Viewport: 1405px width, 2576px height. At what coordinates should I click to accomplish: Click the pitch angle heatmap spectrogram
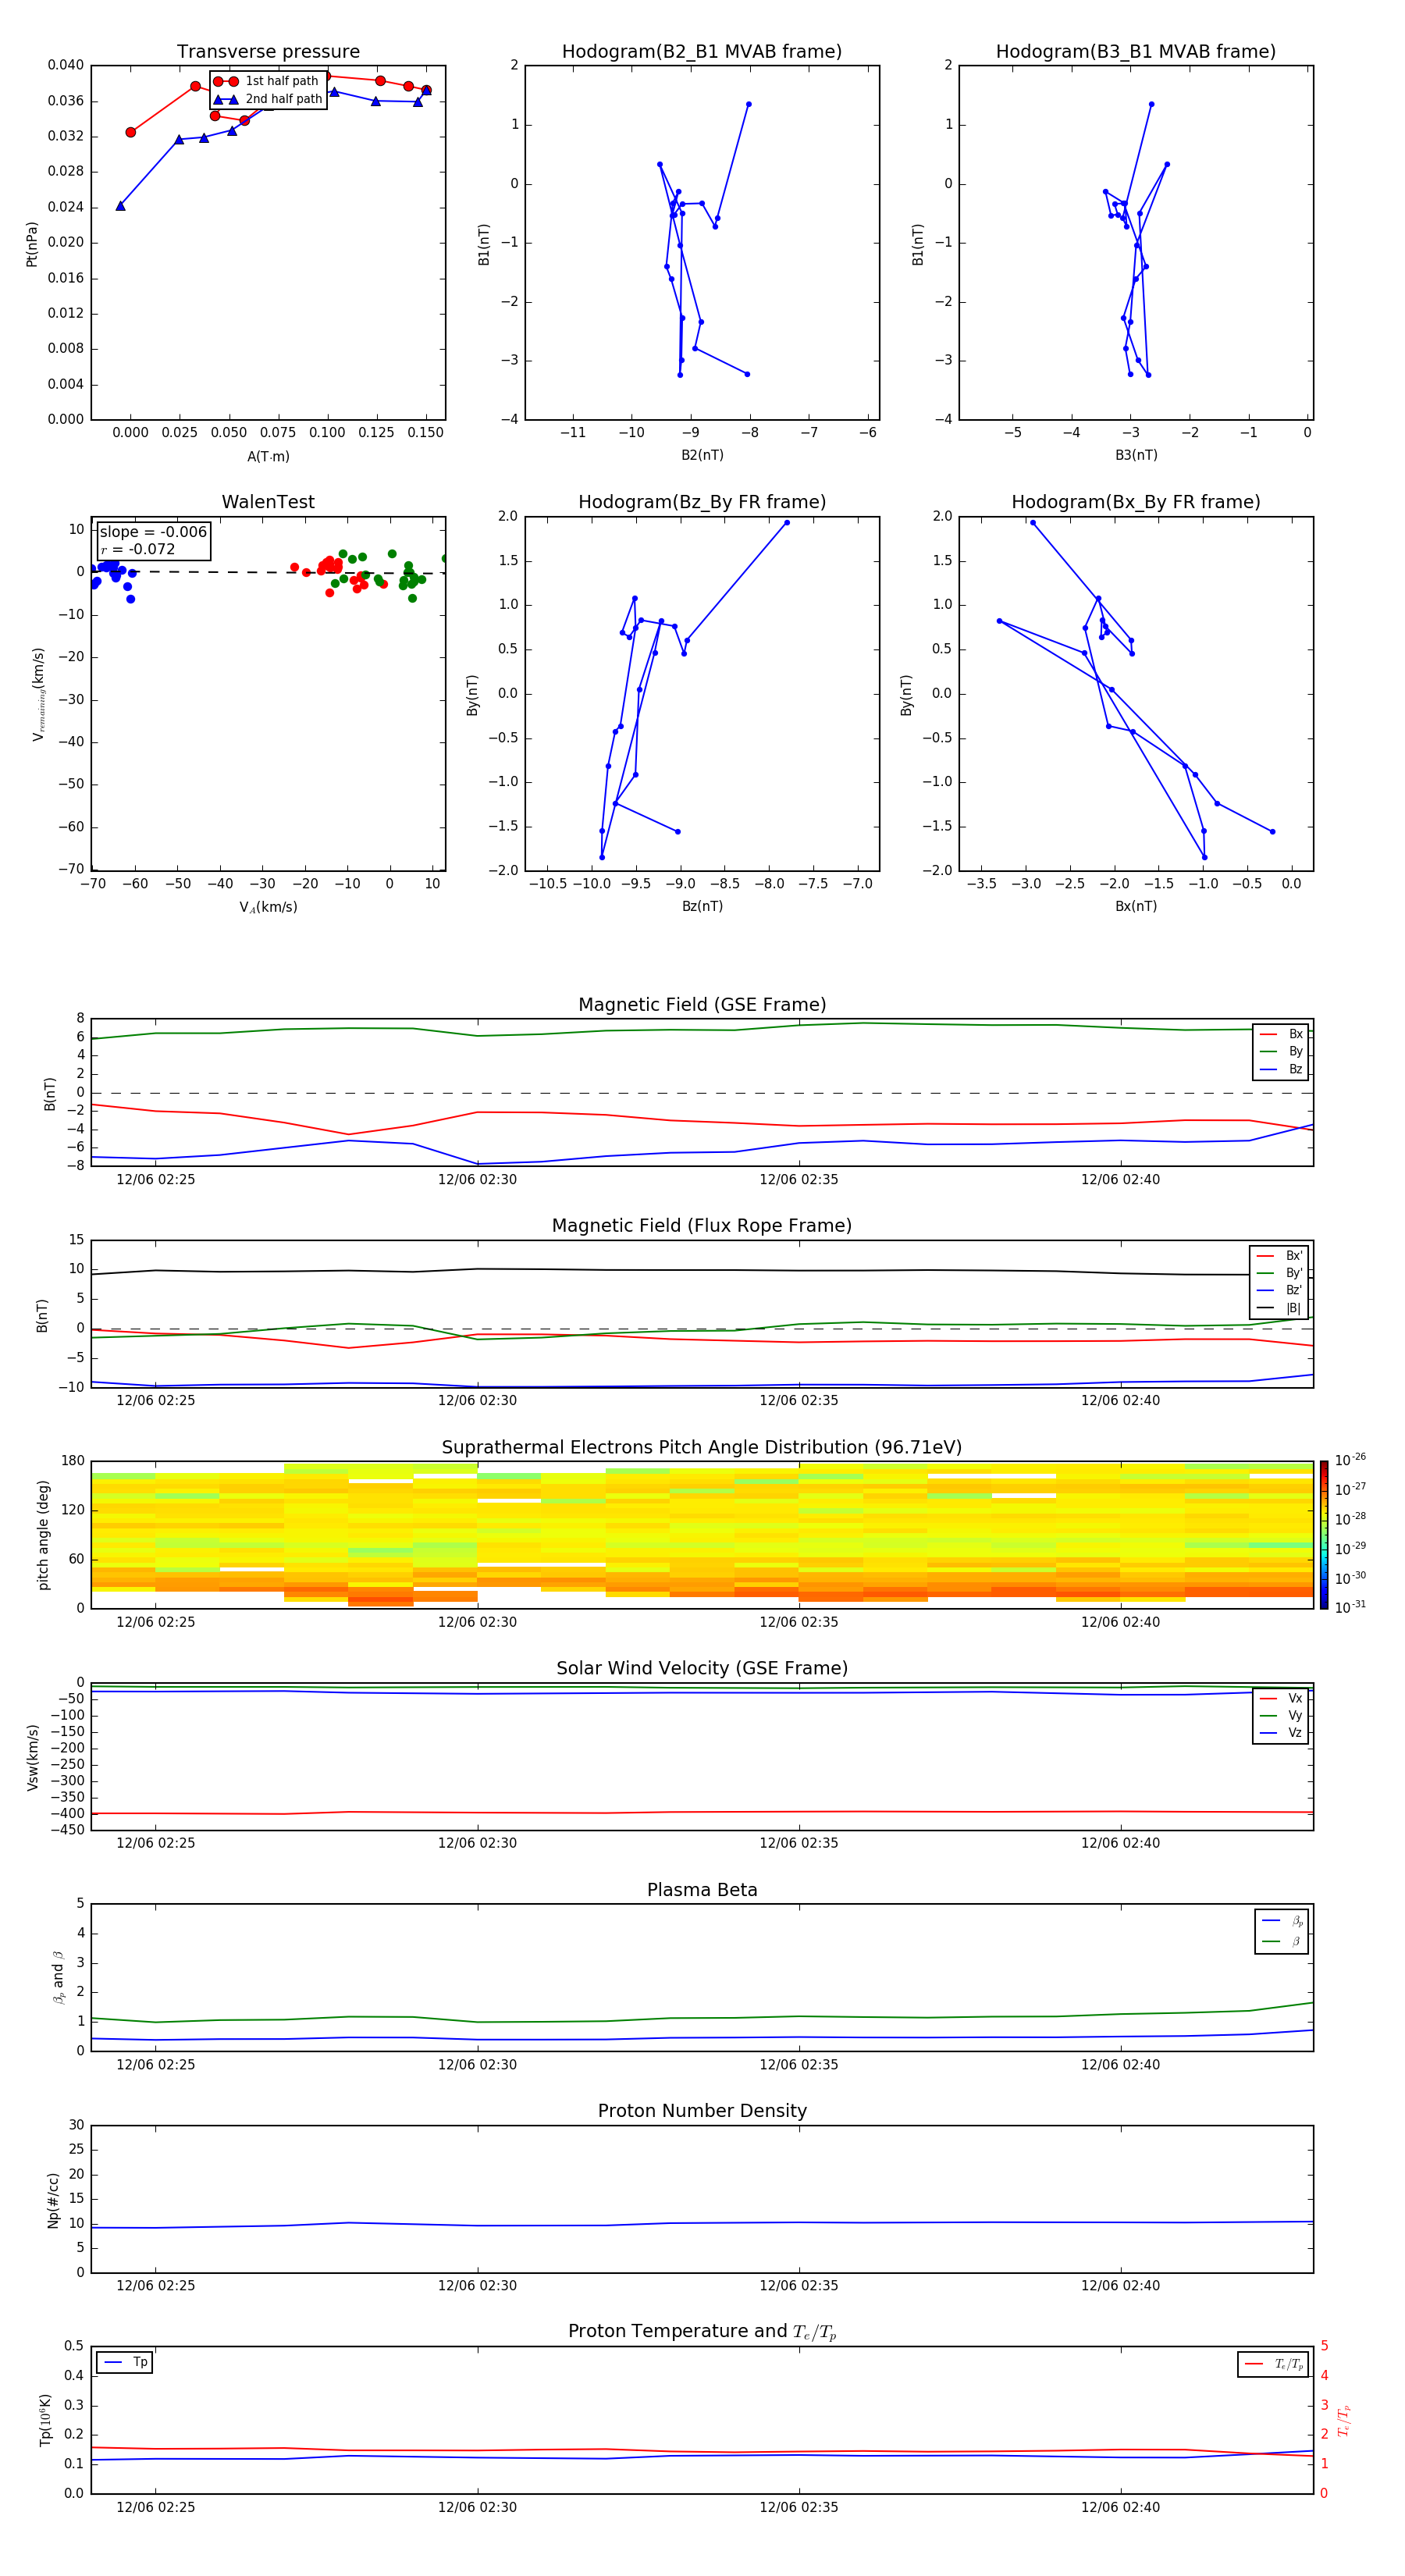(x=702, y=1535)
